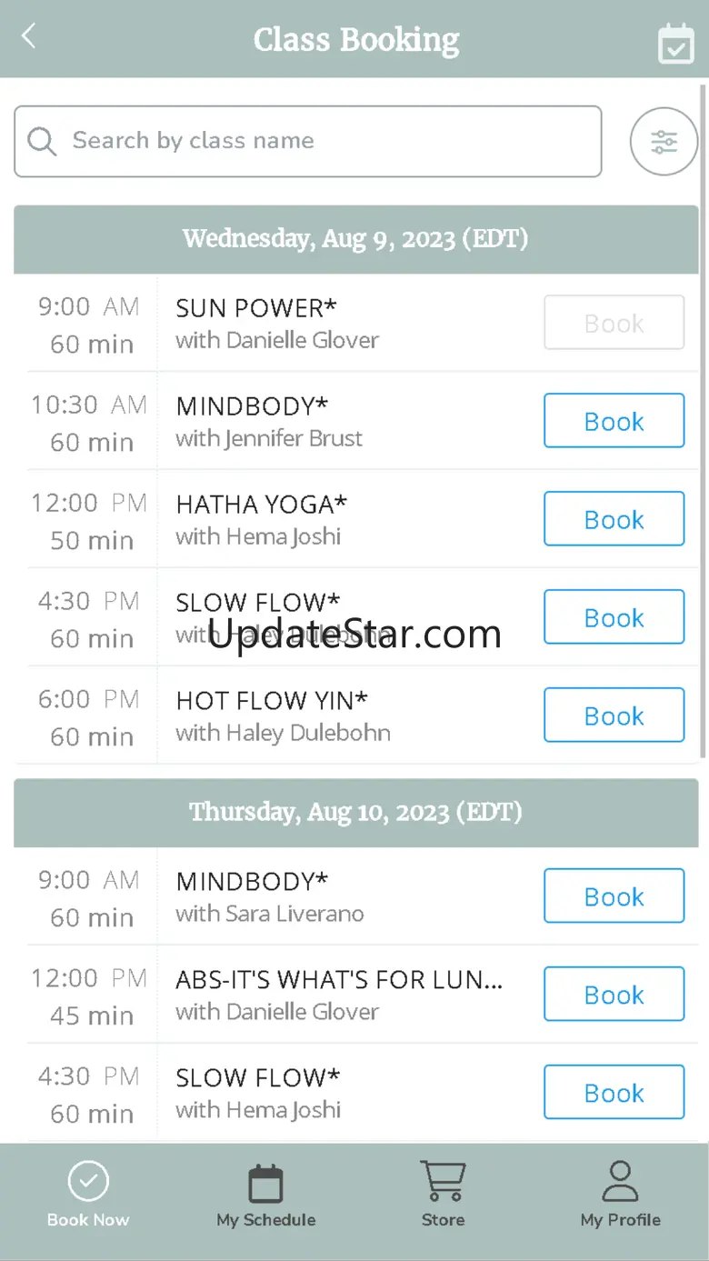Tap the Wednesday, Aug 9, 2023 header
This screenshot has height=1261, width=709.
pyautogui.click(x=355, y=239)
